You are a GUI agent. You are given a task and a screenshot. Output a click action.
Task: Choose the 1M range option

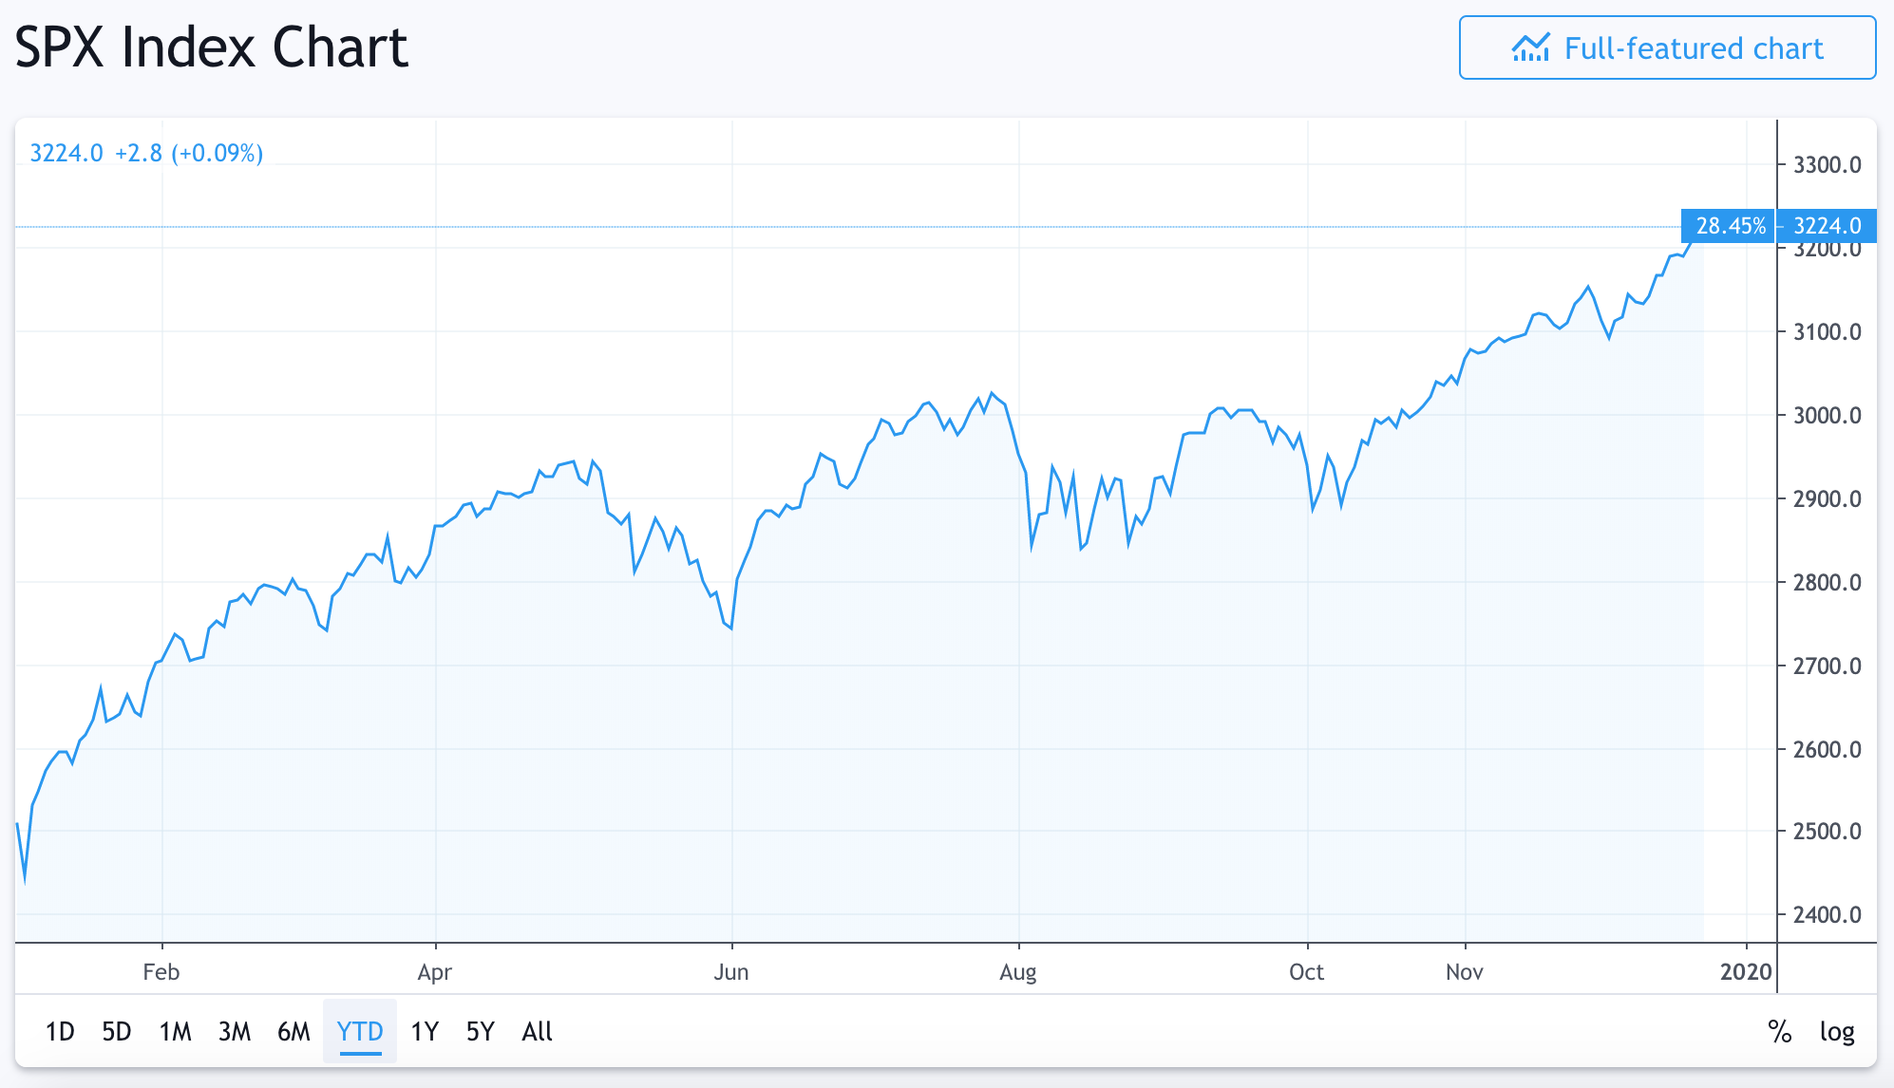175,1031
